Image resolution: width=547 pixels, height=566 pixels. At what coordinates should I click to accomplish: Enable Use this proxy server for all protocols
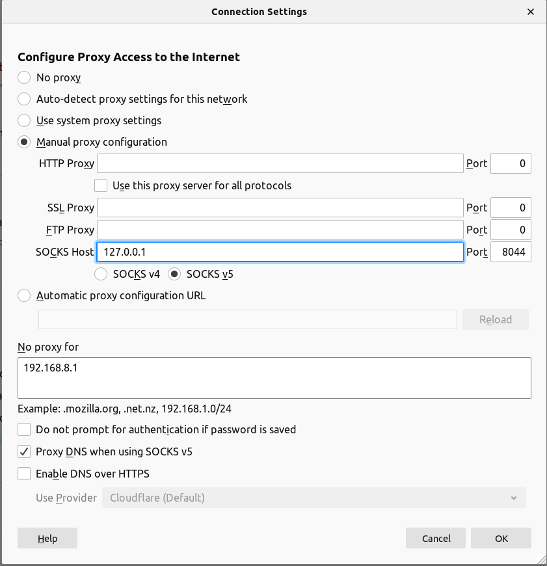click(x=101, y=185)
